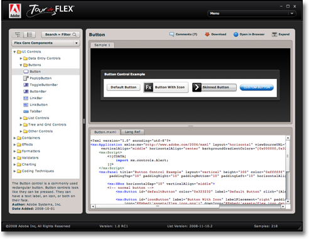The image size is (309, 239).
Task: Select the LinkBar icon
Action: tap(26, 98)
